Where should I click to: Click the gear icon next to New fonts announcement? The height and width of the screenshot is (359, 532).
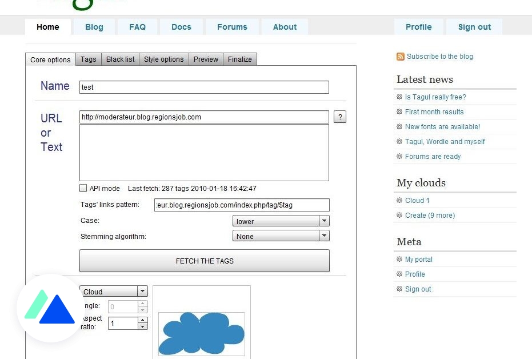(399, 126)
